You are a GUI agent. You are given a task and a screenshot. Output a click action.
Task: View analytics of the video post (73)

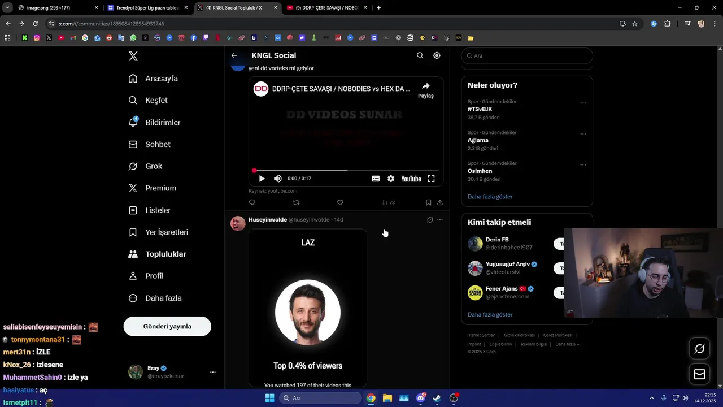388,202
